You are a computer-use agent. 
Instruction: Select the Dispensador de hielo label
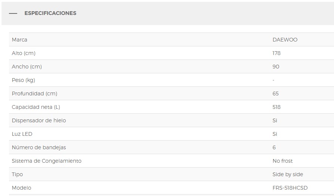point(39,120)
